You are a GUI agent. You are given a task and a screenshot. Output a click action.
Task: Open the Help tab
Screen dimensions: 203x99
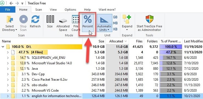click(x=87, y=10)
